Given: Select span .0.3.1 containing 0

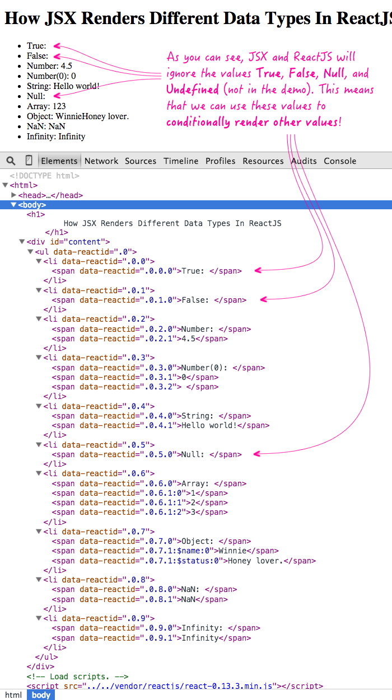Looking at the screenshot, I should click(135, 377).
